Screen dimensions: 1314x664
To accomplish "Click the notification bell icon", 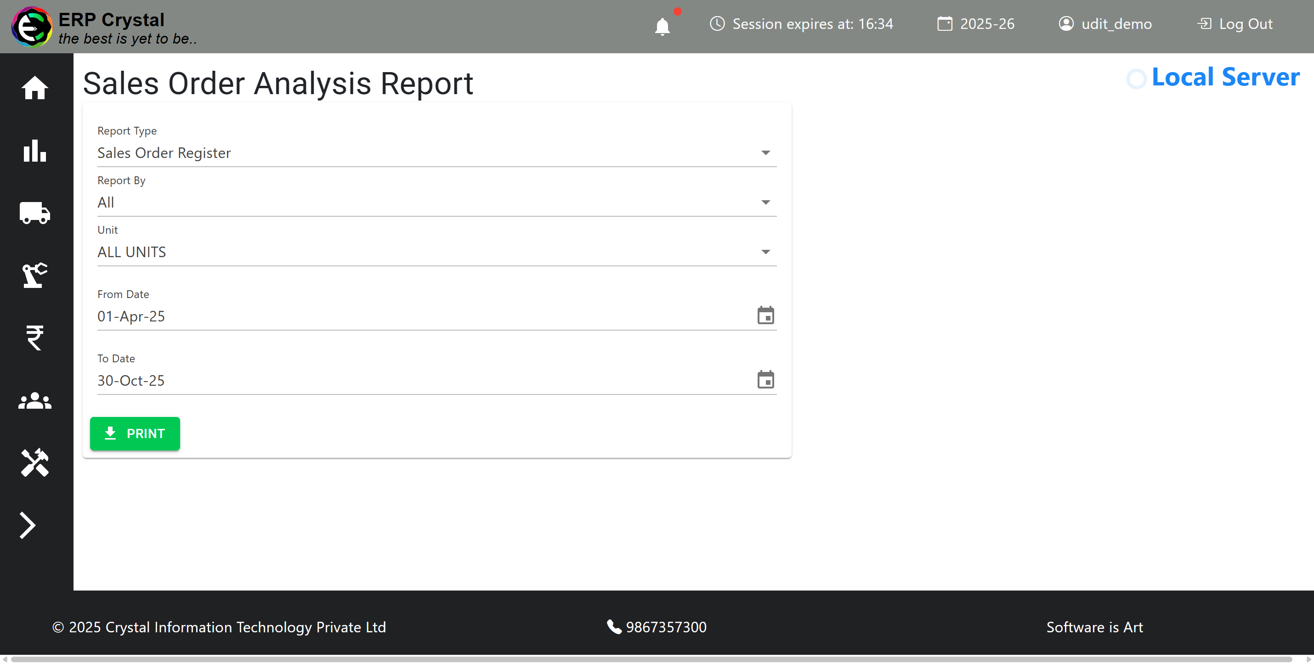I will [x=662, y=26].
